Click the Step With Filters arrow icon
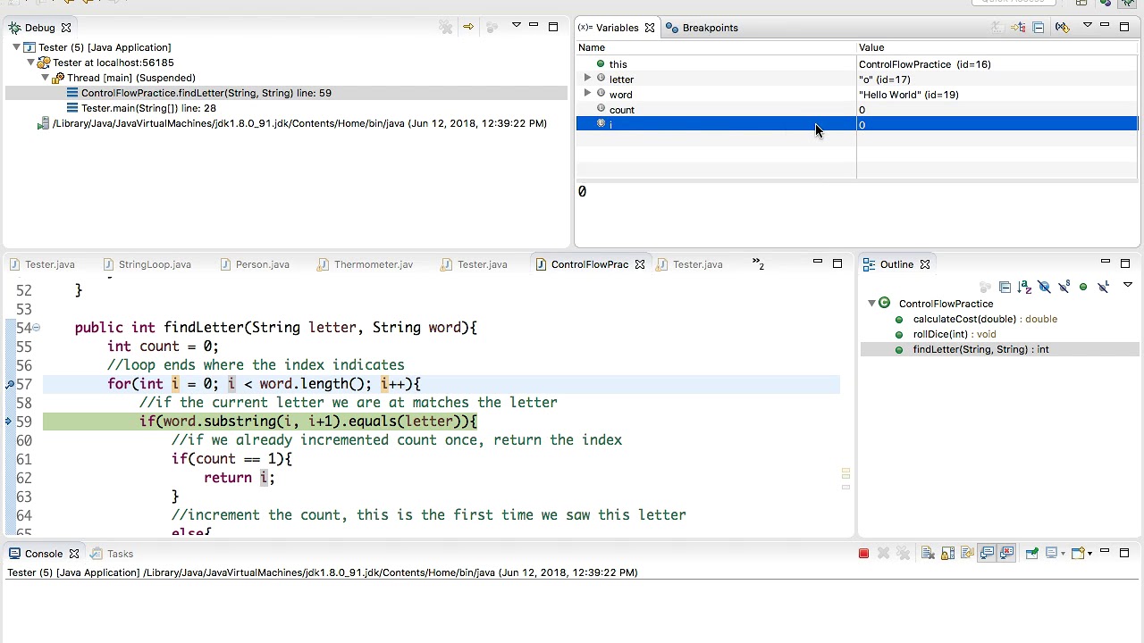This screenshot has height=643, width=1144. point(467,28)
